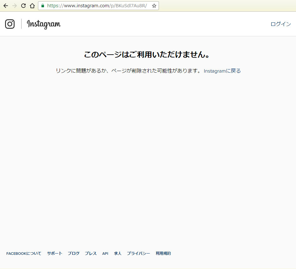Click the Instagram camera logo icon
This screenshot has width=296, height=269.
tap(10, 24)
